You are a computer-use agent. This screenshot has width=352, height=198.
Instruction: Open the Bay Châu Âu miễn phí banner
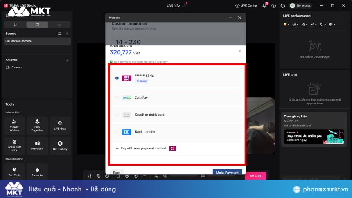314,137
